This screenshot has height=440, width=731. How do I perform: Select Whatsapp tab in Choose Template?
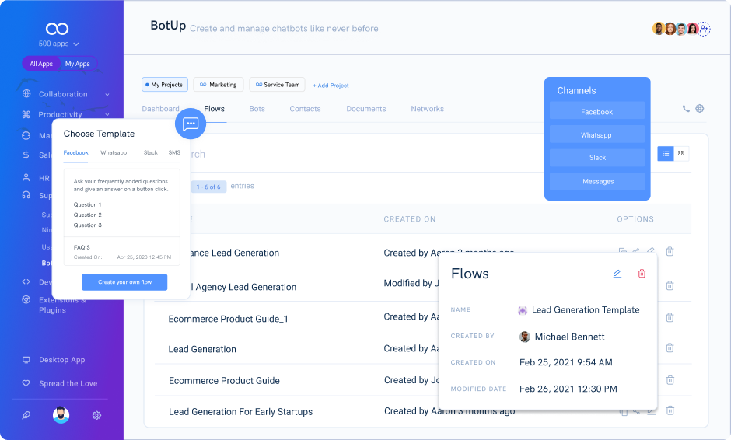click(x=114, y=152)
